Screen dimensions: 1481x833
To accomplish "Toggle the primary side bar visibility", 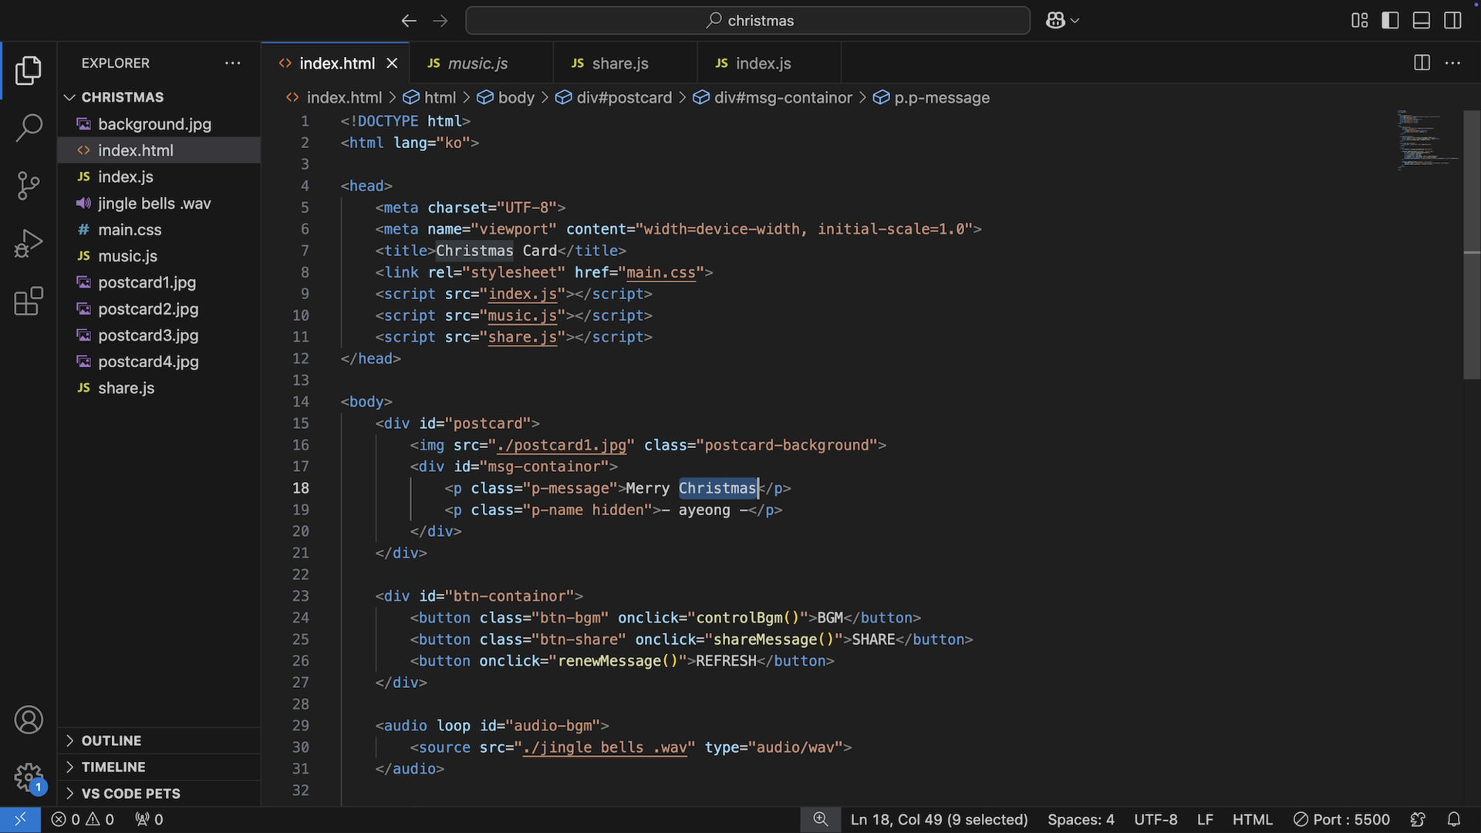I will (1390, 21).
